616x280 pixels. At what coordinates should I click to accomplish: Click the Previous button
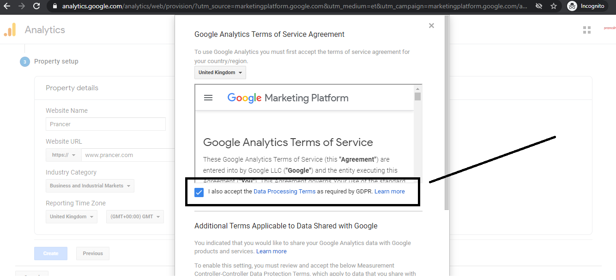pos(93,253)
